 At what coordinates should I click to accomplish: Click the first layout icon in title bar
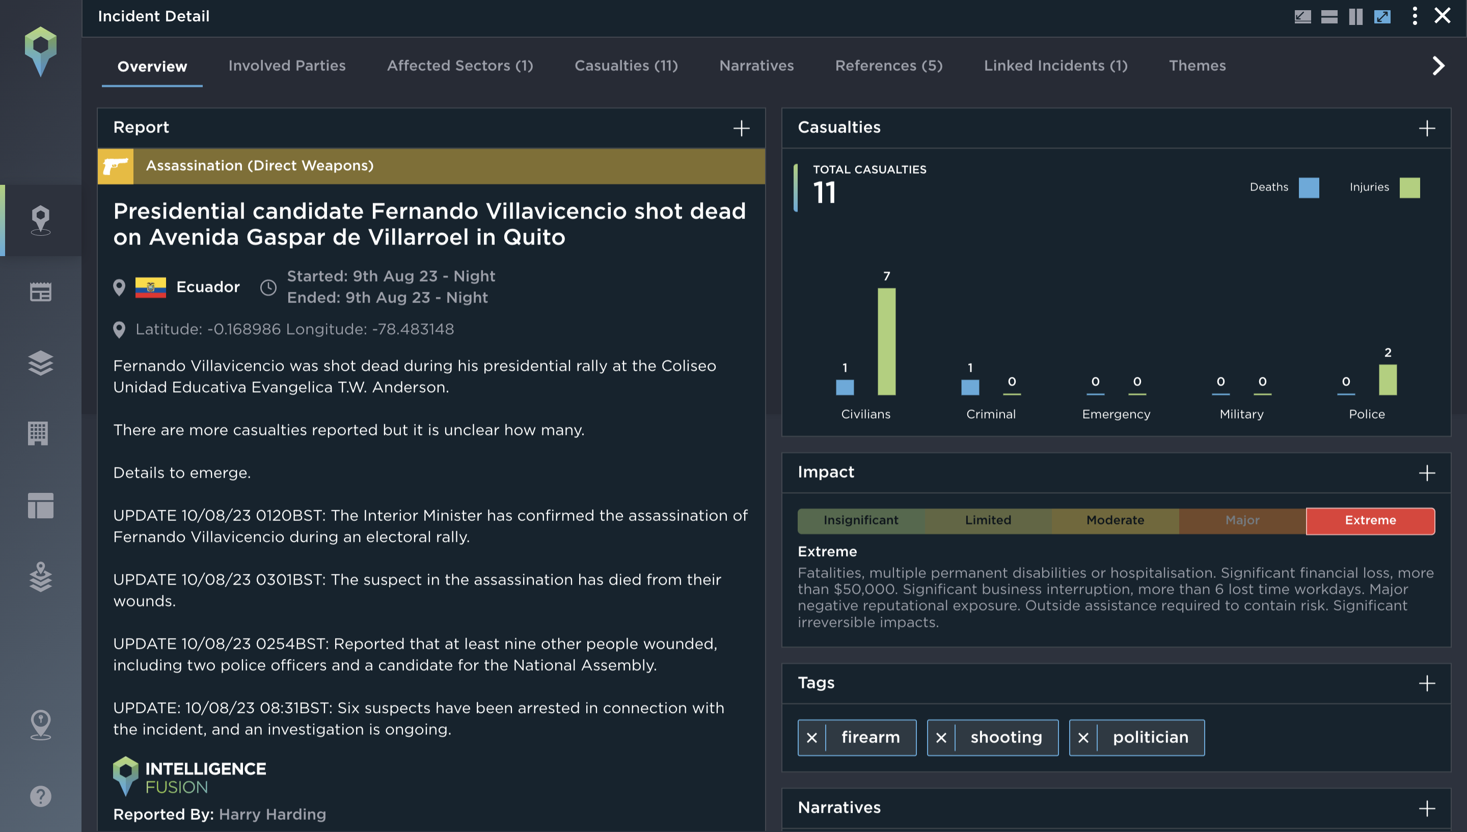1302,17
